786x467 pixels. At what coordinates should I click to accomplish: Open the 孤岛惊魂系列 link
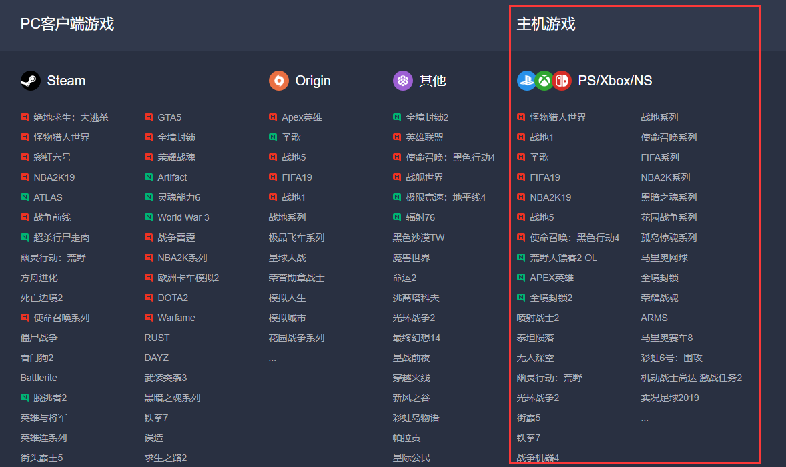669,238
